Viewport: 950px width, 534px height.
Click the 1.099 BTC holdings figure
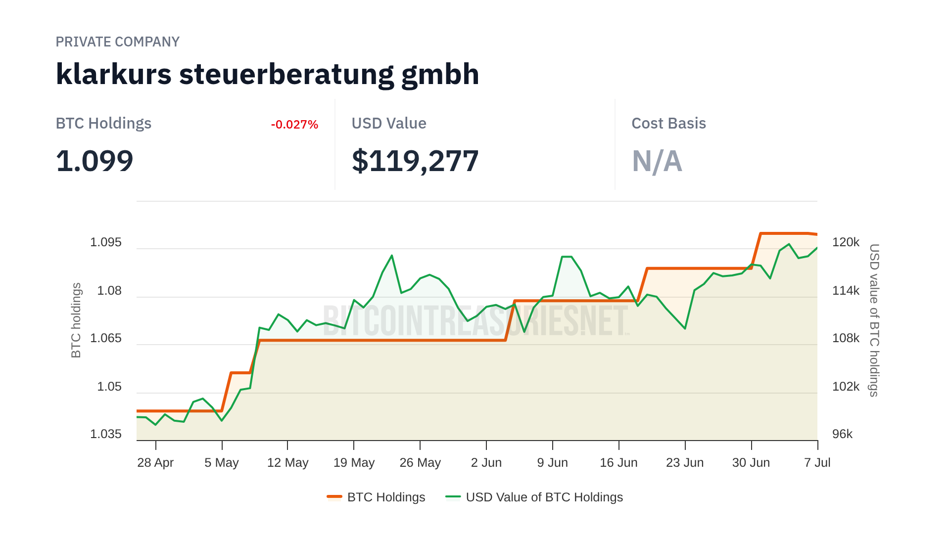click(95, 161)
